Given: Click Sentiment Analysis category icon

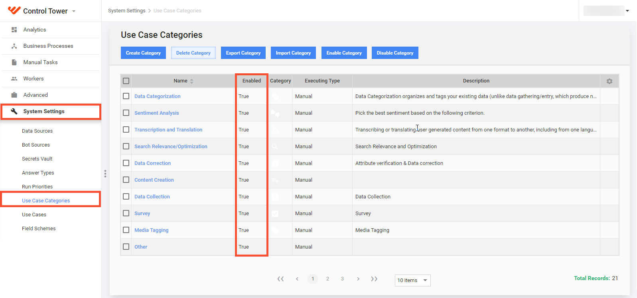Looking at the screenshot, I should pyautogui.click(x=275, y=113).
